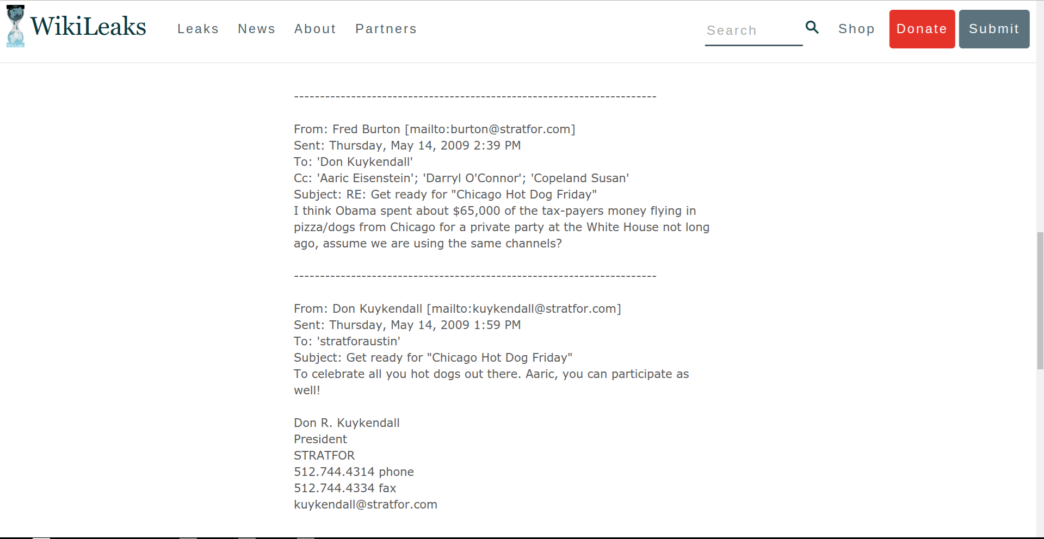Click the original "Subject: Get ready for" line
This screenshot has width=1044, height=539.
click(433, 358)
